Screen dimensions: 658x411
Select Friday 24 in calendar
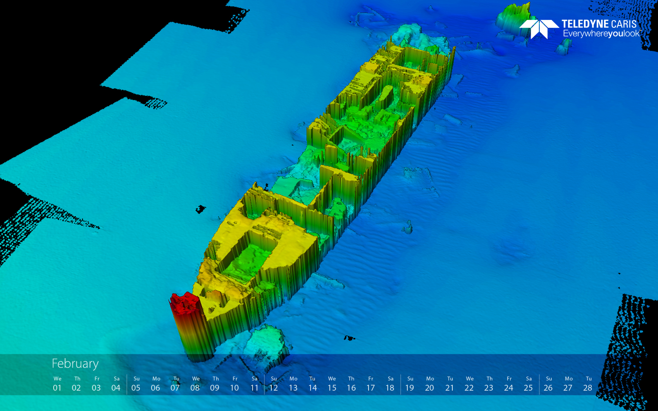point(509,384)
